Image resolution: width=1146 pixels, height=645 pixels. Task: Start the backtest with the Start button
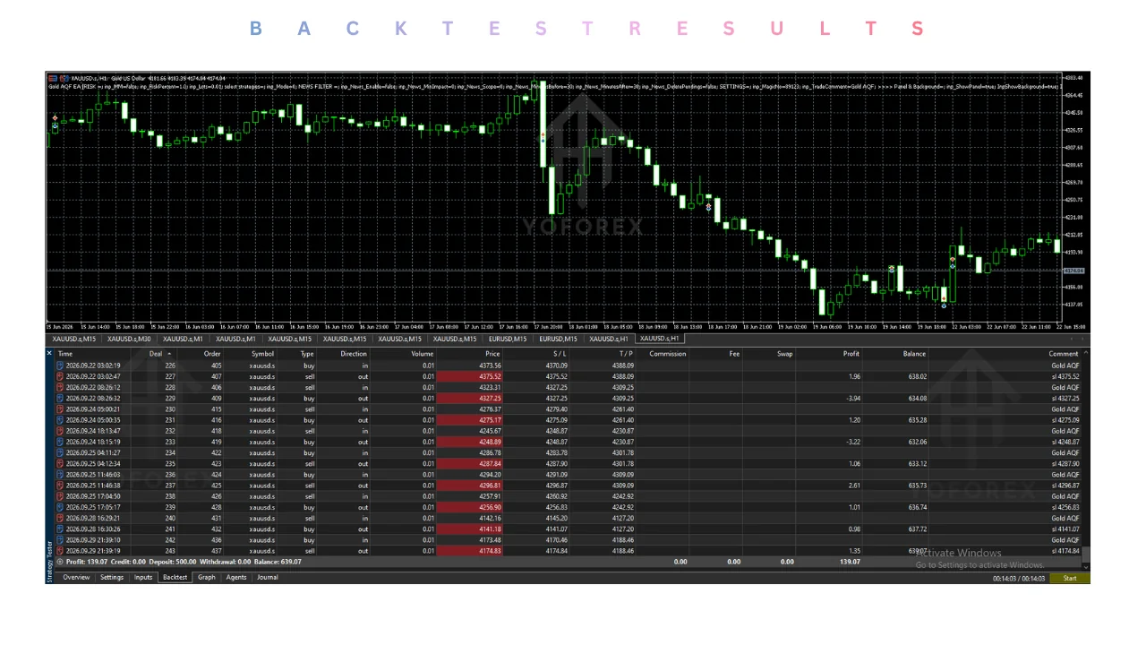coord(1070,579)
